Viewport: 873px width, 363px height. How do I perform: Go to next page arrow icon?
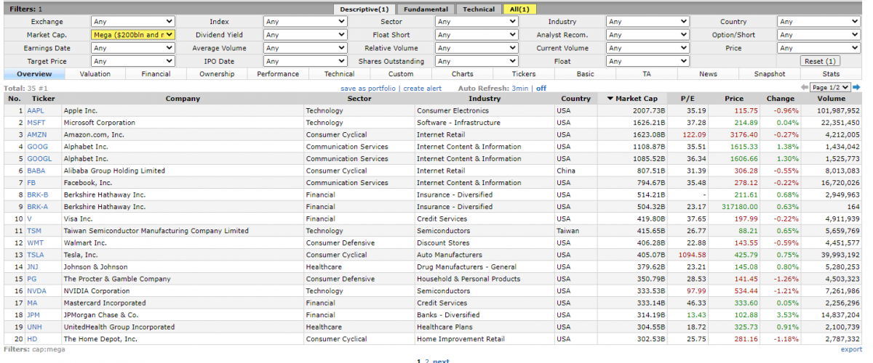858,87
